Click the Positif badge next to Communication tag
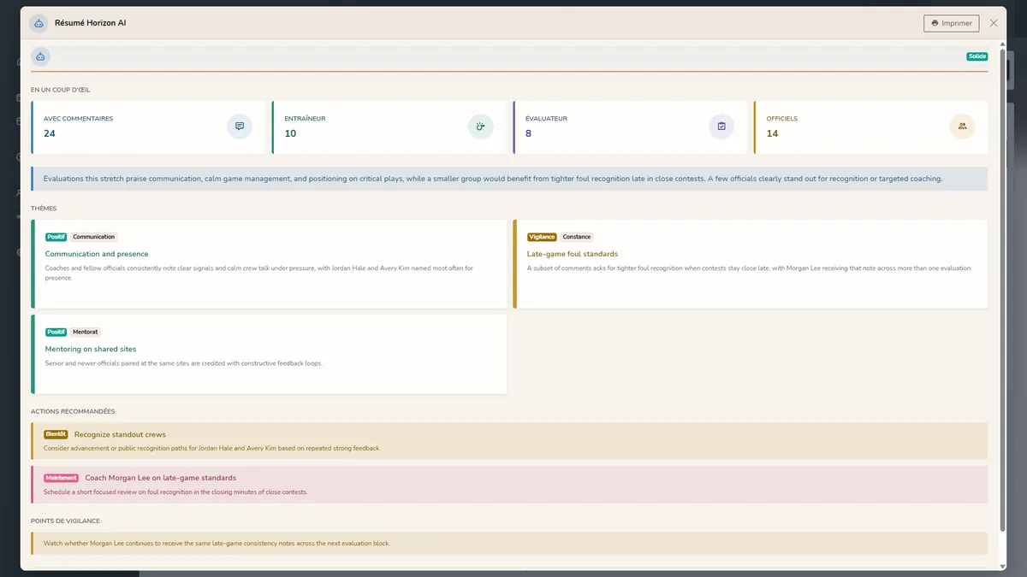Screen dimensions: 1027x577 pos(56,237)
